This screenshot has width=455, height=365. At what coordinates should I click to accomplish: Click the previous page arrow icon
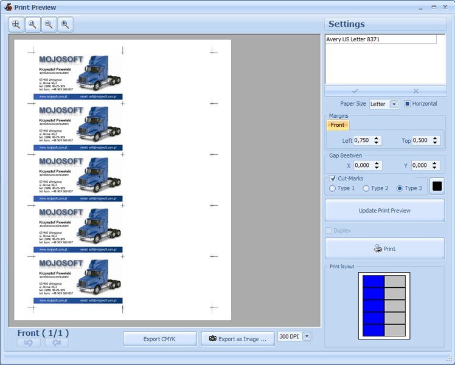click(29, 343)
